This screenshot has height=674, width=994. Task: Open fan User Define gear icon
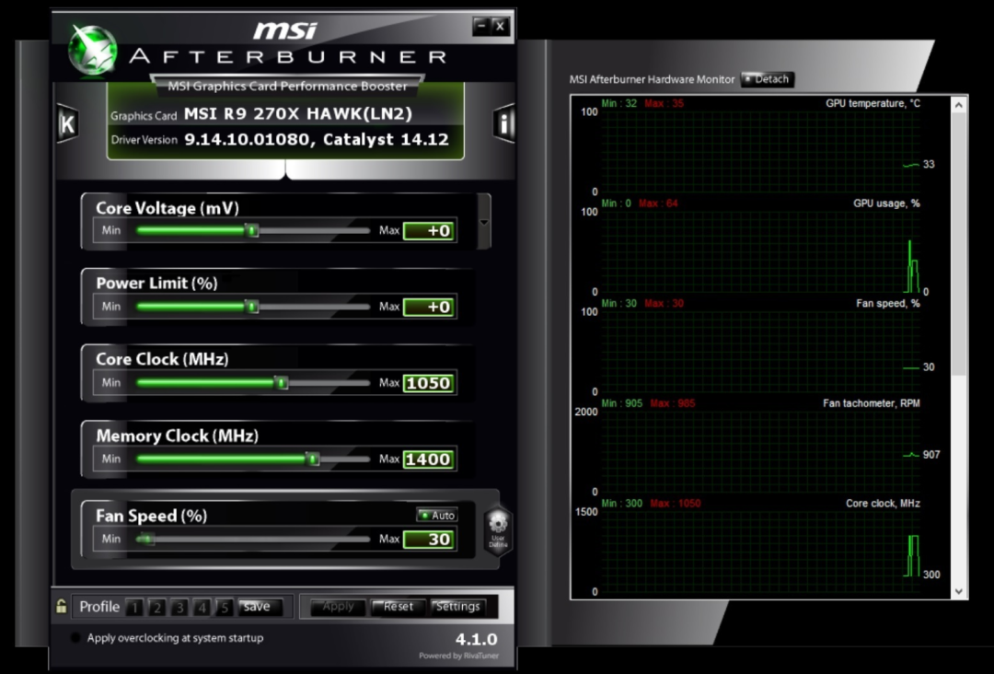(x=498, y=530)
